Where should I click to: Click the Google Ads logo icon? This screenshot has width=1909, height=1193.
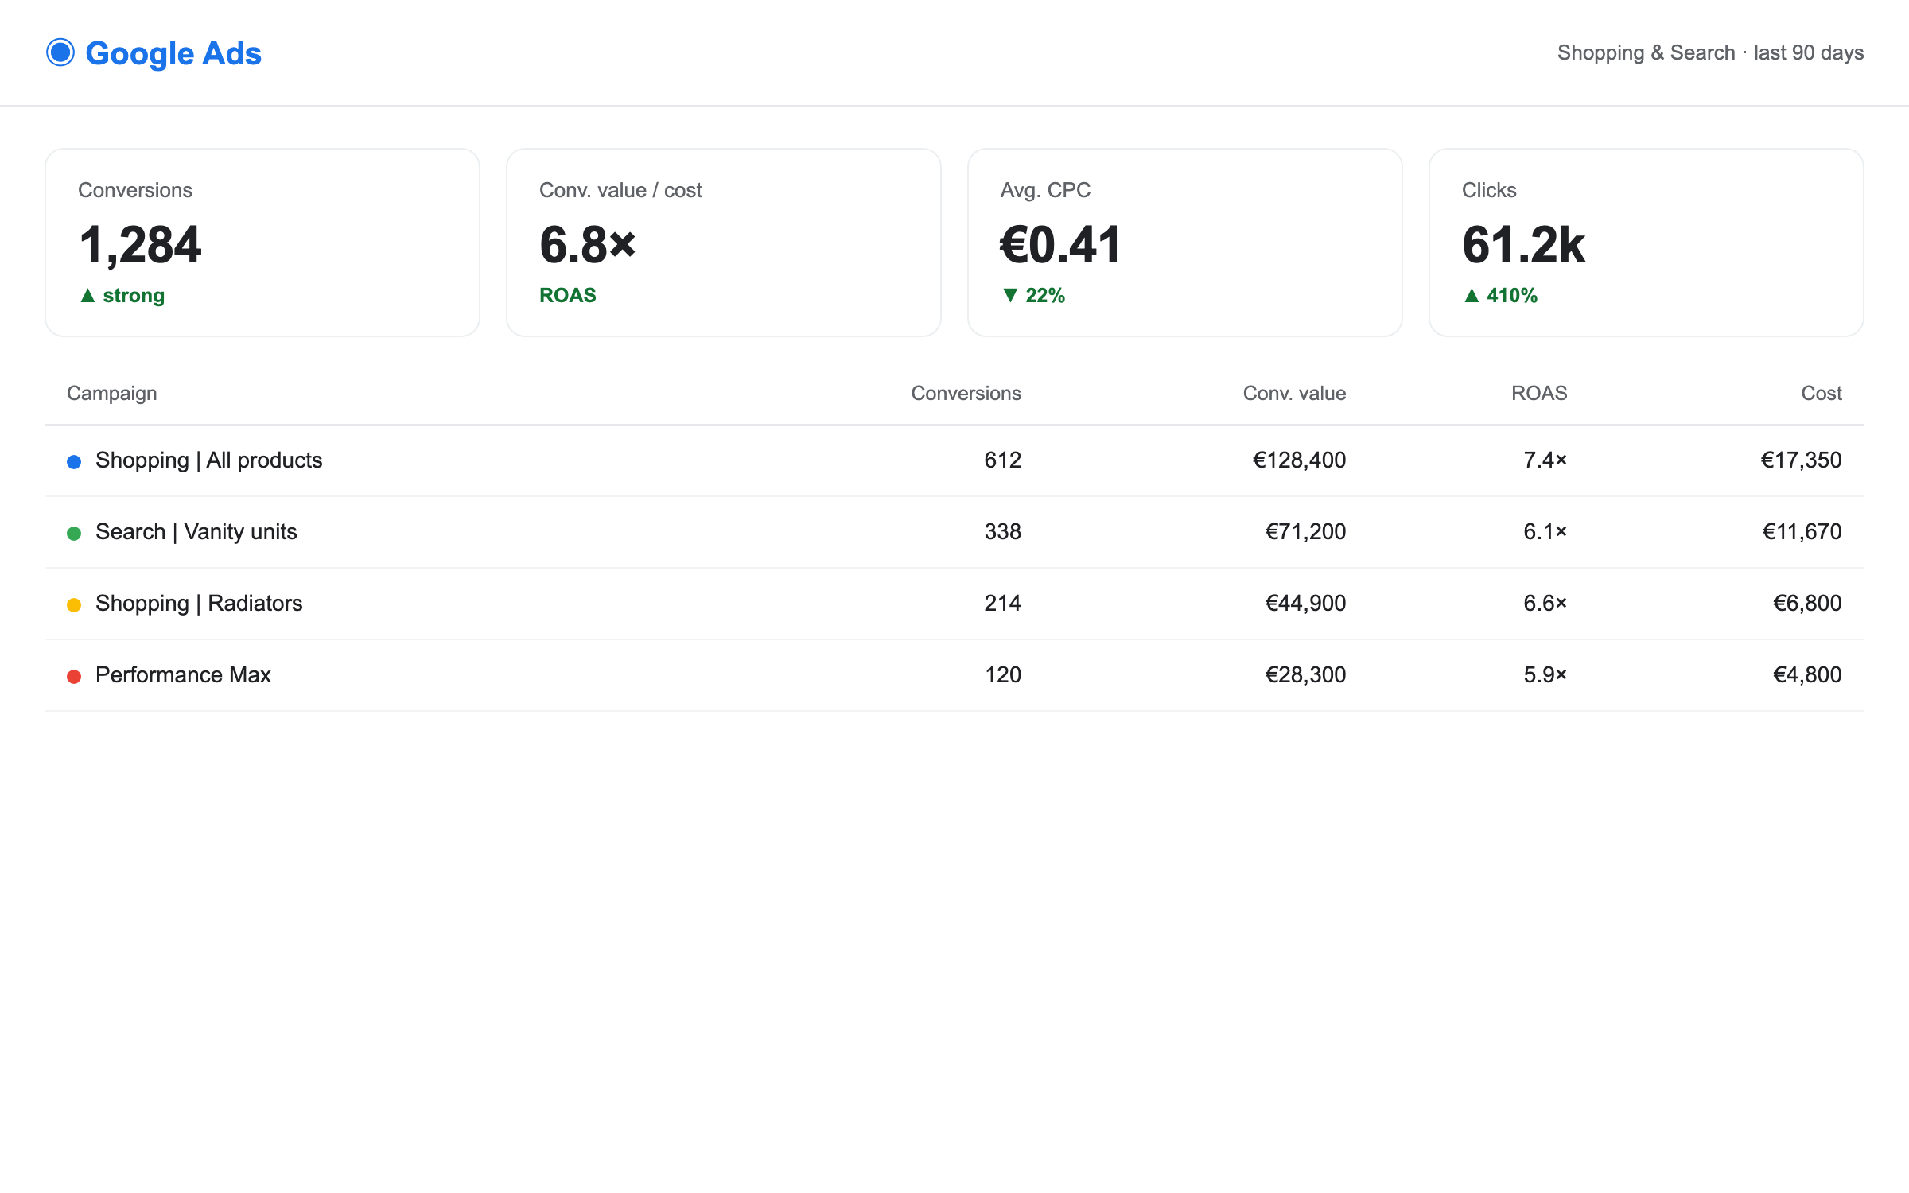[x=60, y=52]
